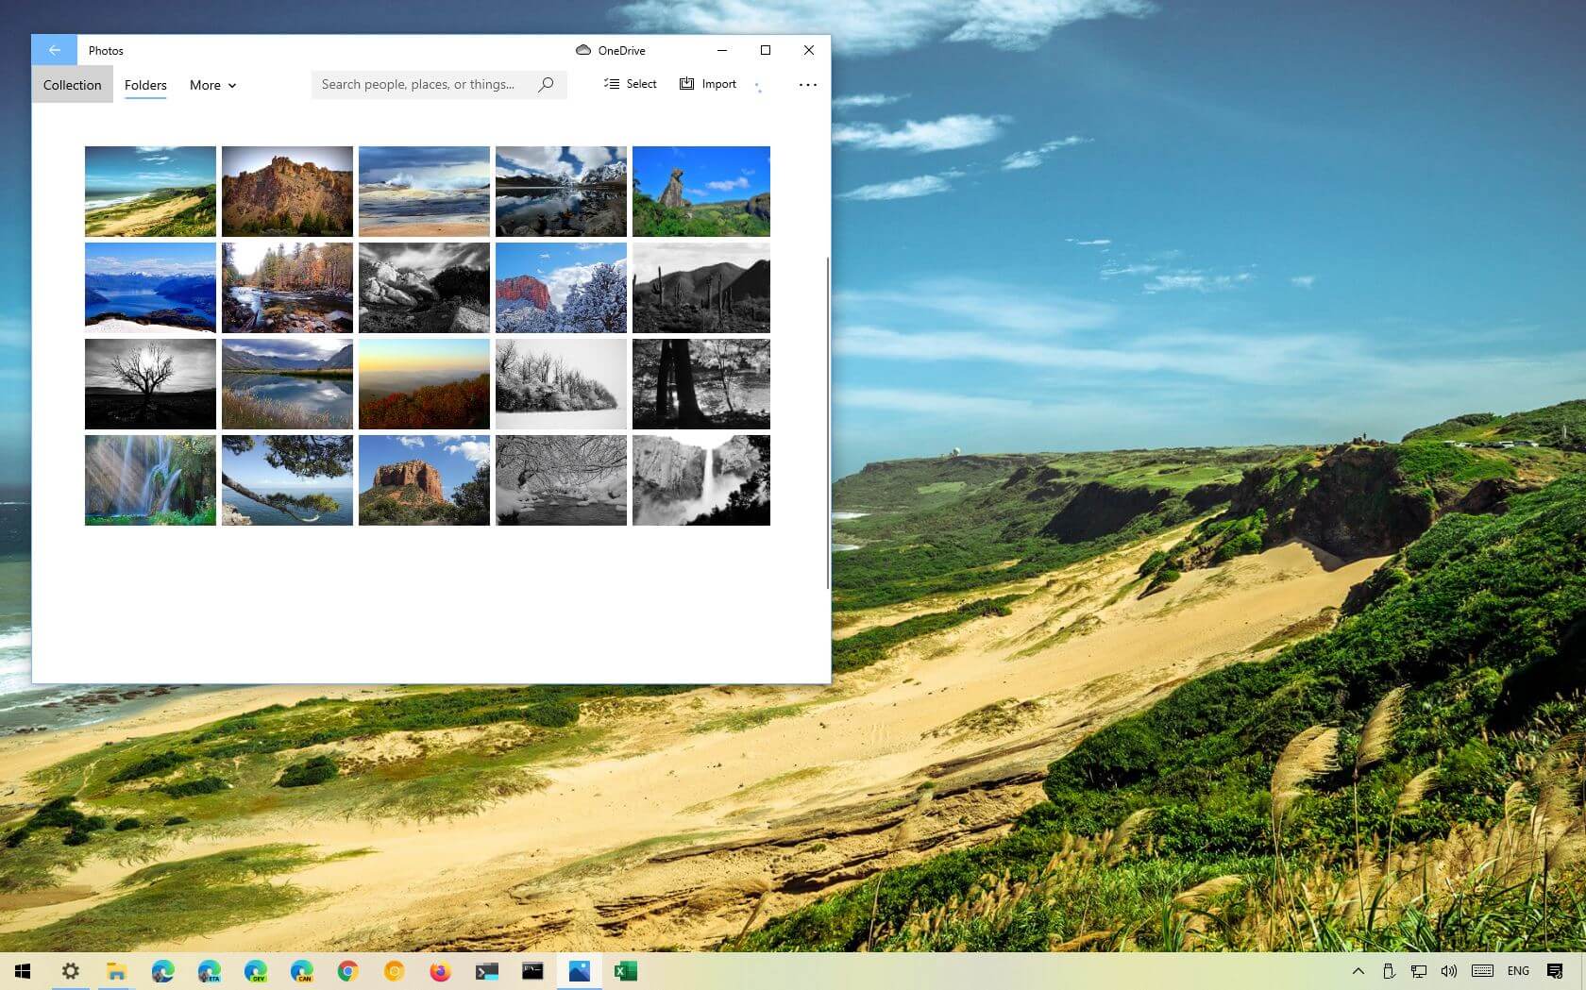Open Google Chrome from the taskbar
1586x990 pixels.
pyautogui.click(x=347, y=971)
